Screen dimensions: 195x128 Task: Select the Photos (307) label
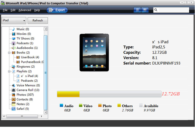[x=25, y=95]
